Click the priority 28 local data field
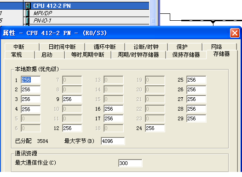The height and width of the screenshot is (177, 242). pyautogui.click(x=196, y=109)
